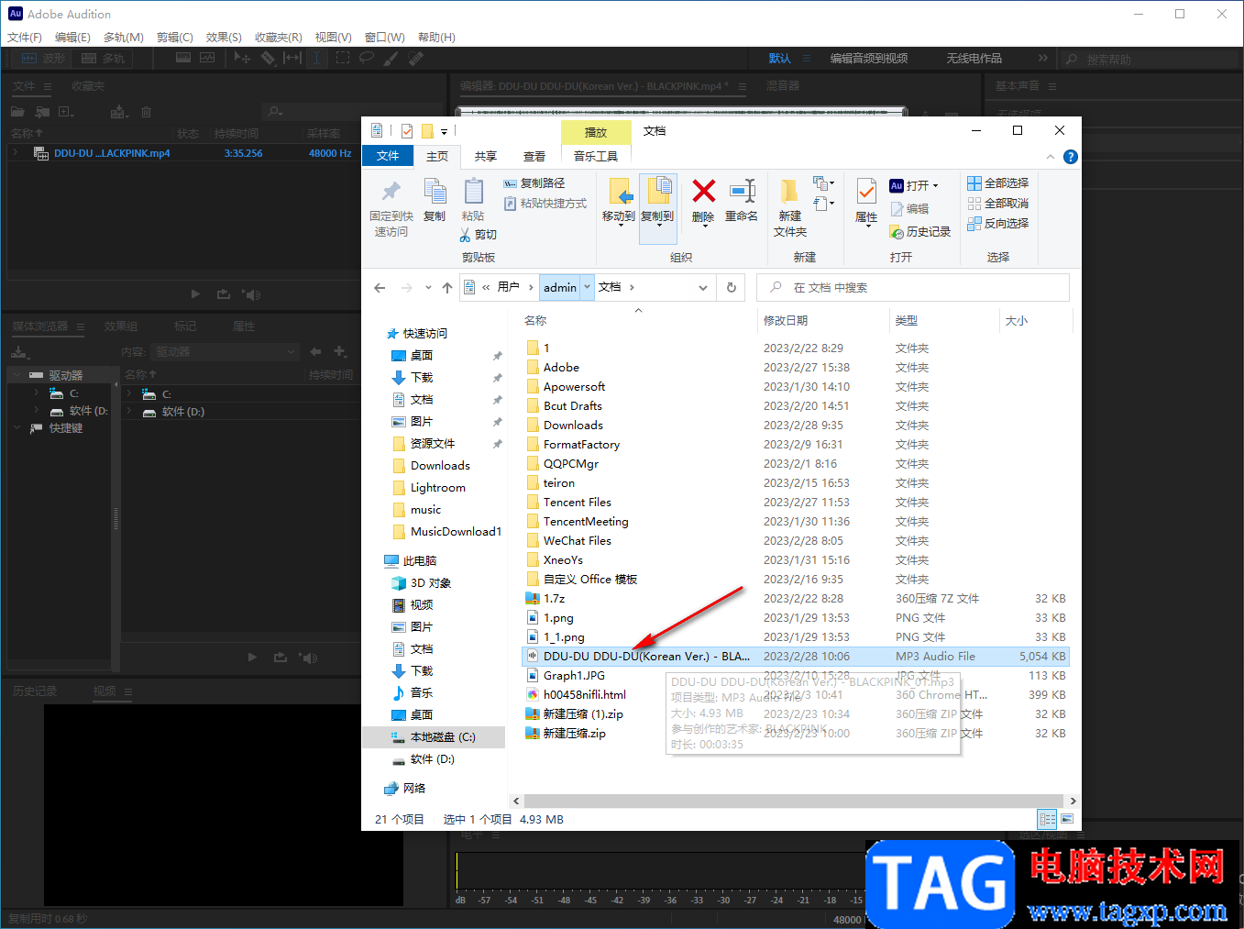The height and width of the screenshot is (929, 1244).
Task: Toggle auto-play in Audition Files panel
Action: point(252,294)
